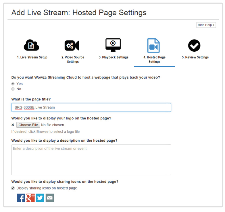
Task: Toggle Display sharing icons on hosted page
Action: 13,188
